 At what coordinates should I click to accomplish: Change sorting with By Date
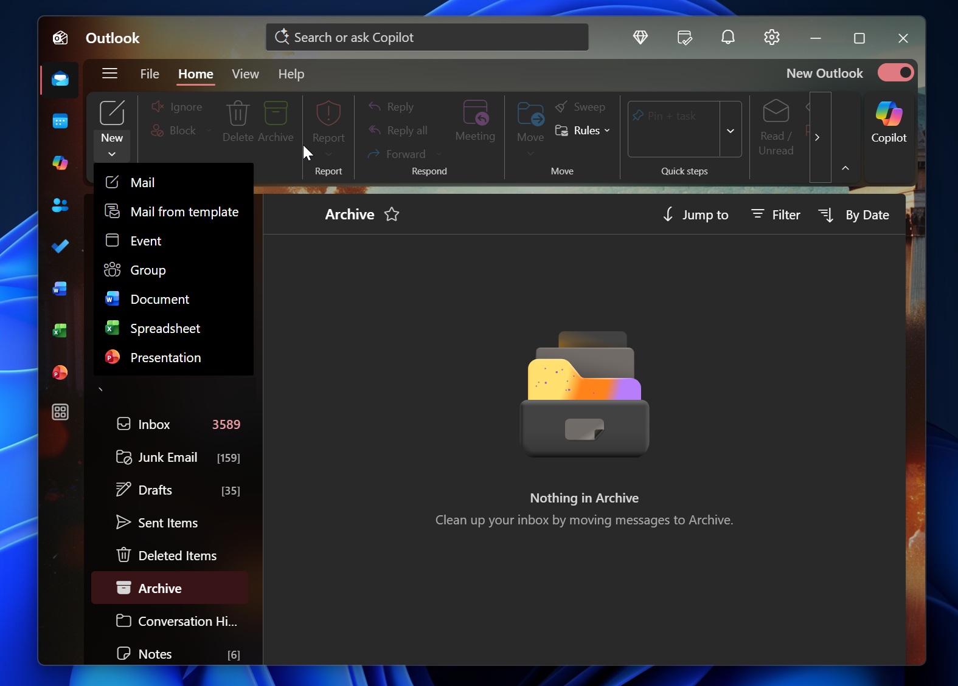(x=854, y=214)
